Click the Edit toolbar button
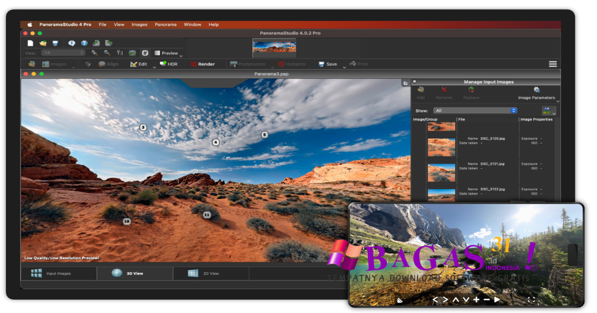The image size is (597, 313). 139,64
